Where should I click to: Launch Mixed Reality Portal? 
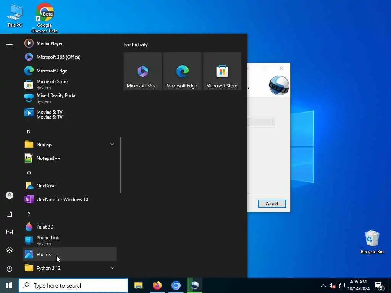pos(69,98)
